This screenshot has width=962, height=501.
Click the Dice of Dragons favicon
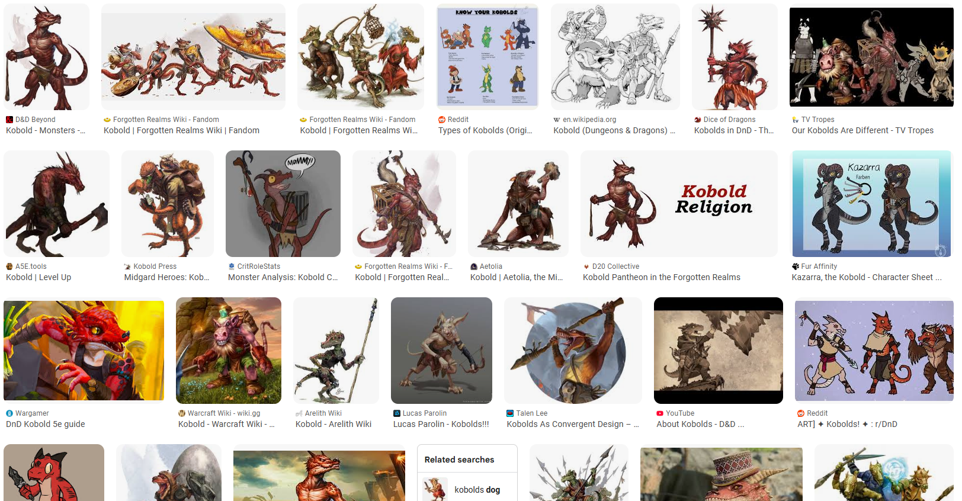pos(698,120)
